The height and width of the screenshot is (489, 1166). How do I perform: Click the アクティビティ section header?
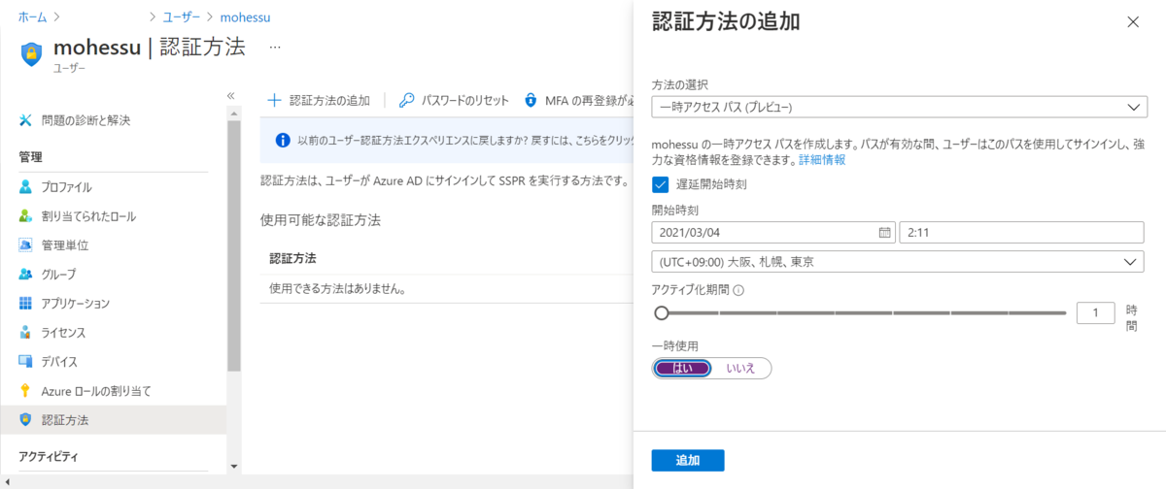coord(49,456)
